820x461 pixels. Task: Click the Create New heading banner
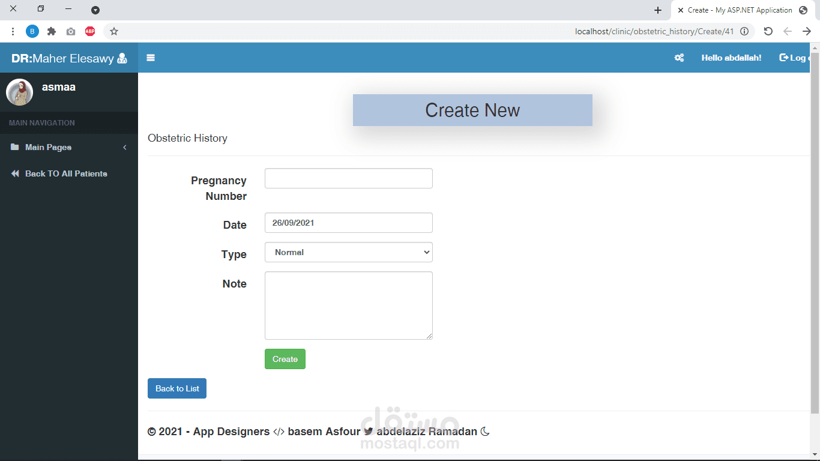point(472,110)
